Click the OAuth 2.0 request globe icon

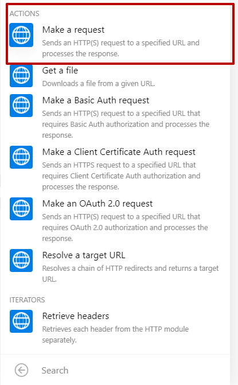pyautogui.click(x=21, y=209)
